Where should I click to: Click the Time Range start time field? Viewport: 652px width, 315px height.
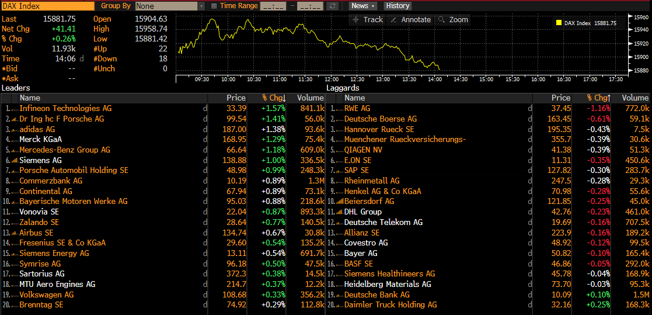coord(271,6)
